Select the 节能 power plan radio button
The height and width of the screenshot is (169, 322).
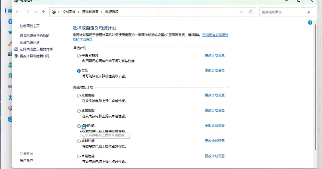79,71
